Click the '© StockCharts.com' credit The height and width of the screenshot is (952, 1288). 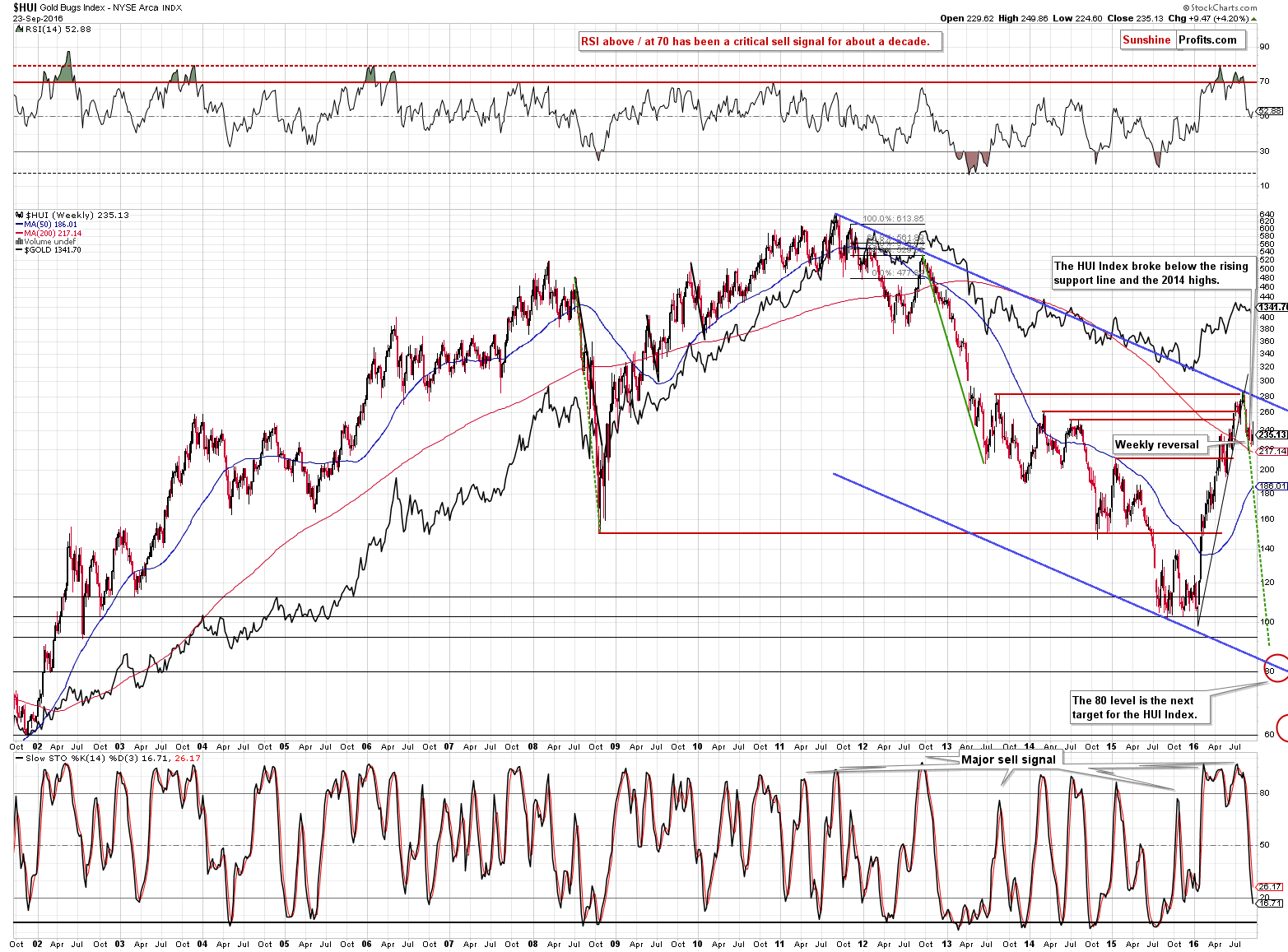[x=1219, y=7]
